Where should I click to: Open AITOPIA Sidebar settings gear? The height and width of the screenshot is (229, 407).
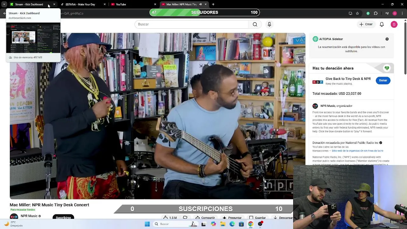point(387,39)
